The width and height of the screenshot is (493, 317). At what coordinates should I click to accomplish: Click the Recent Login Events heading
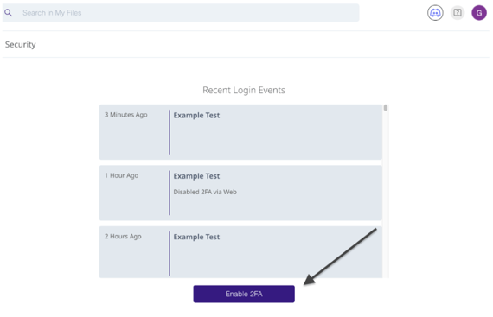tap(244, 90)
